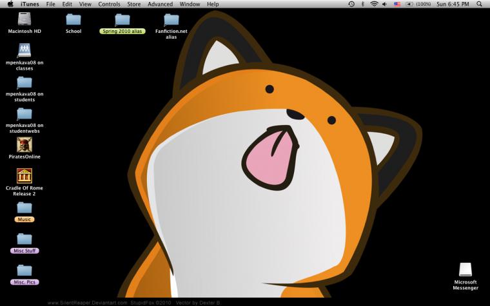Open Spotlight search magnifier
The width and height of the screenshot is (490, 306).
480,4
